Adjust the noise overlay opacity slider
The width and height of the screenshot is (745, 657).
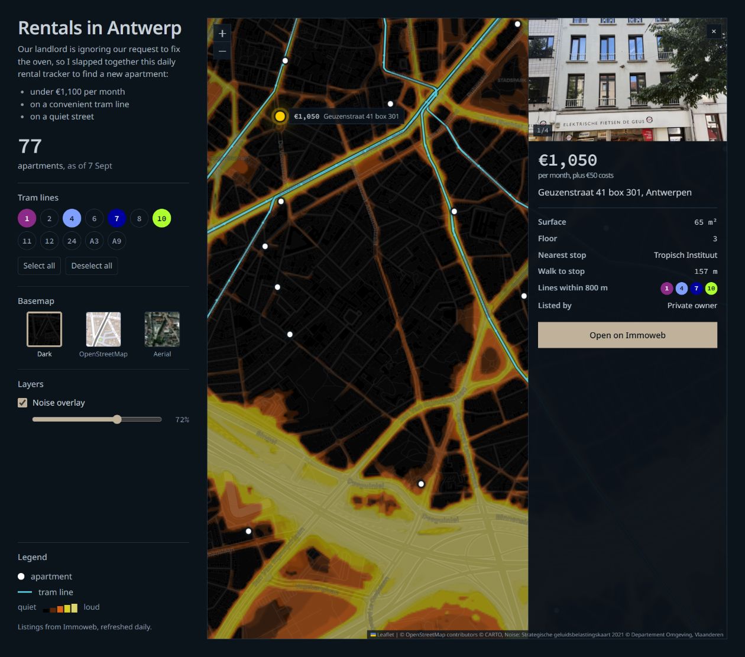(97, 419)
